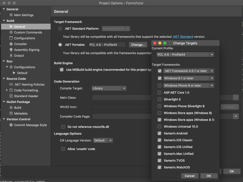Screen dimensions: 243x182
Task: Select the .NET Standard Platform radio button
Action: click(60, 29)
